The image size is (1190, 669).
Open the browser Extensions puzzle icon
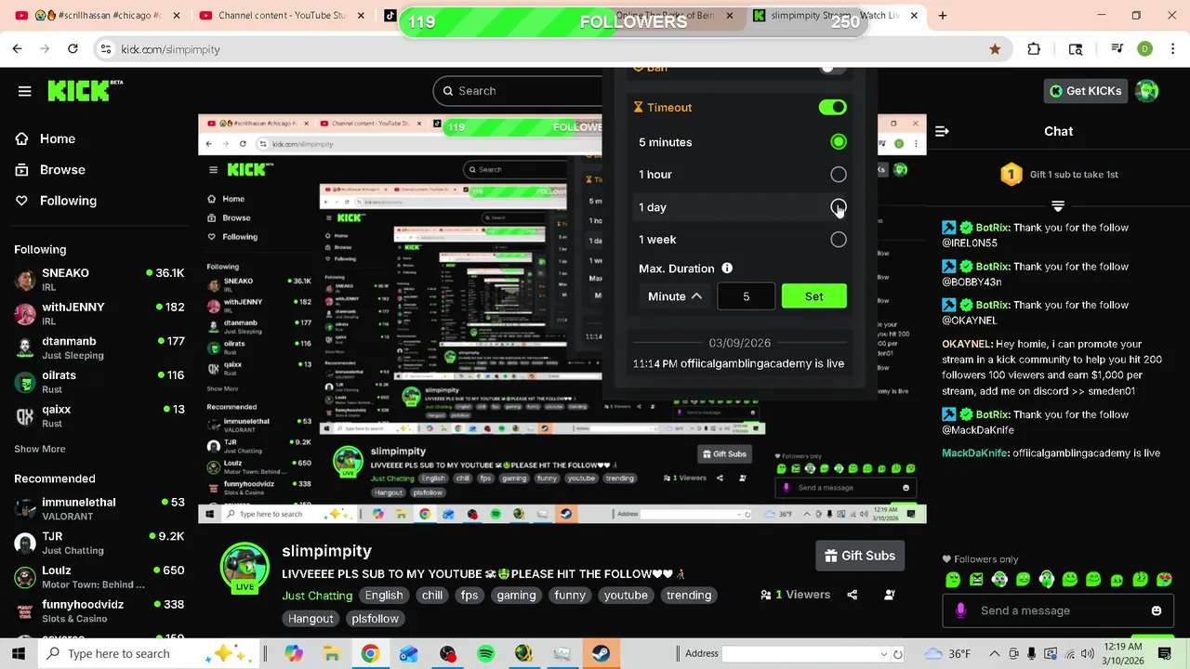pos(1034,49)
